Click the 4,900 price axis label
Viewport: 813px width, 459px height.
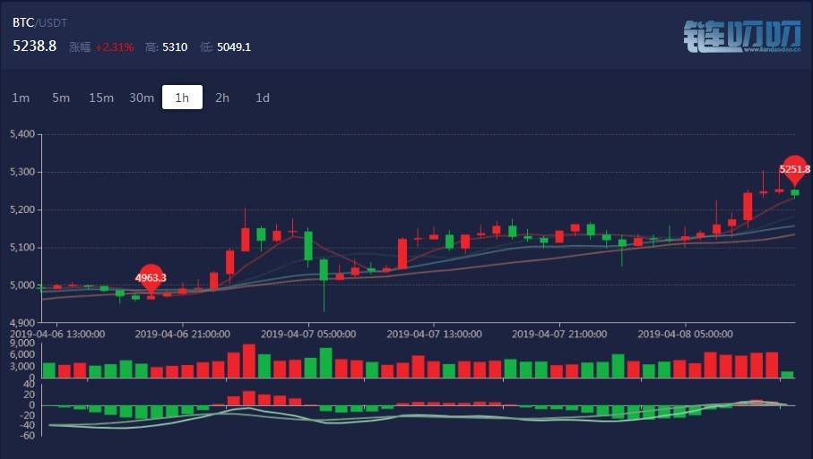[x=22, y=323]
